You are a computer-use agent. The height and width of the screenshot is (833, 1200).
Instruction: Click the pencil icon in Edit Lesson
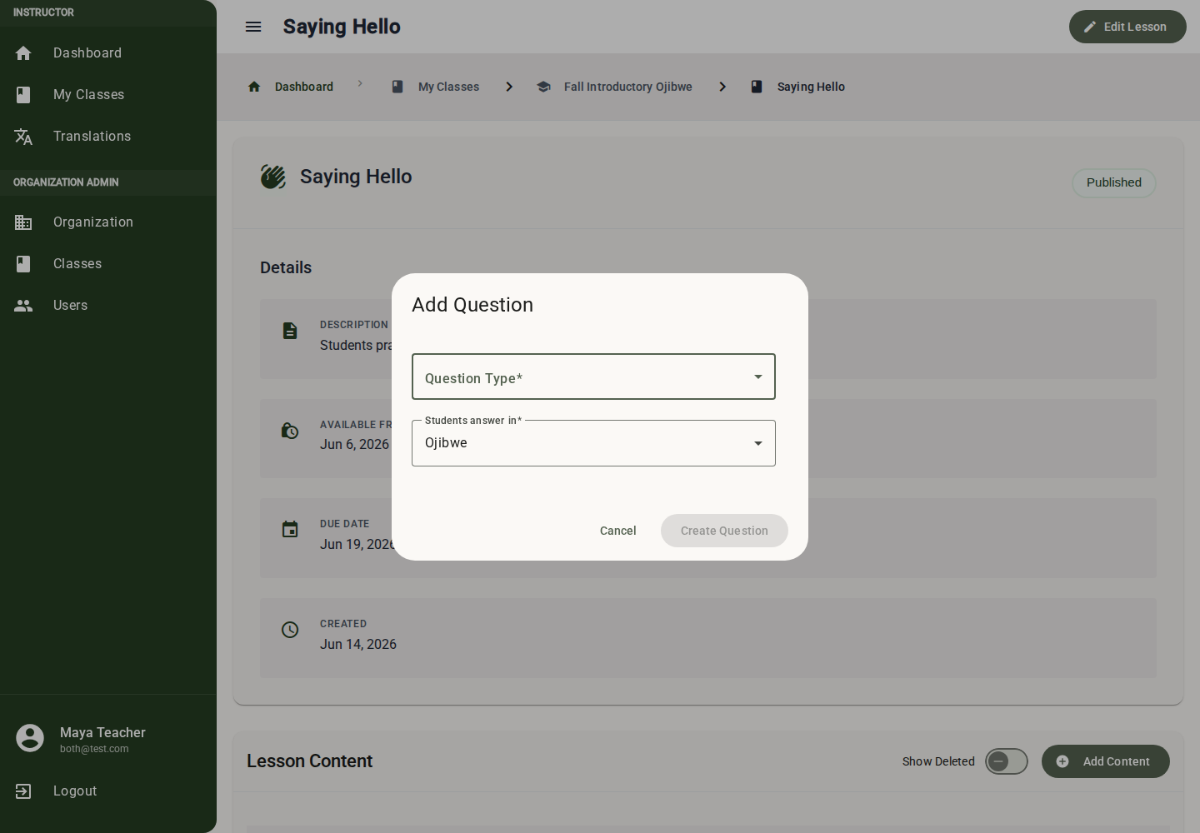[x=1090, y=27]
